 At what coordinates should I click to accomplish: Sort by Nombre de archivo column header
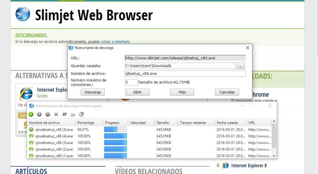click(51, 123)
